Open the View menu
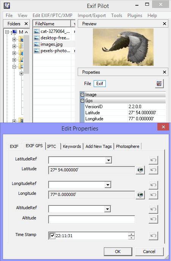The image size is (171, 261). point(22,16)
